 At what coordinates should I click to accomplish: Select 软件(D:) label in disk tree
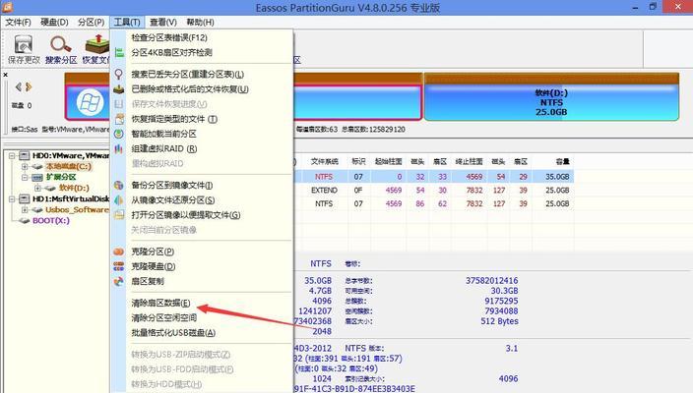74,189
